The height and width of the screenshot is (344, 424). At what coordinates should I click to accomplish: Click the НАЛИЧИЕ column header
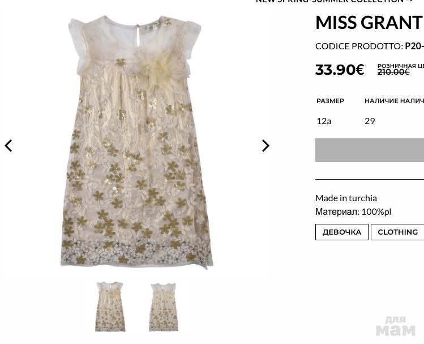click(382, 101)
